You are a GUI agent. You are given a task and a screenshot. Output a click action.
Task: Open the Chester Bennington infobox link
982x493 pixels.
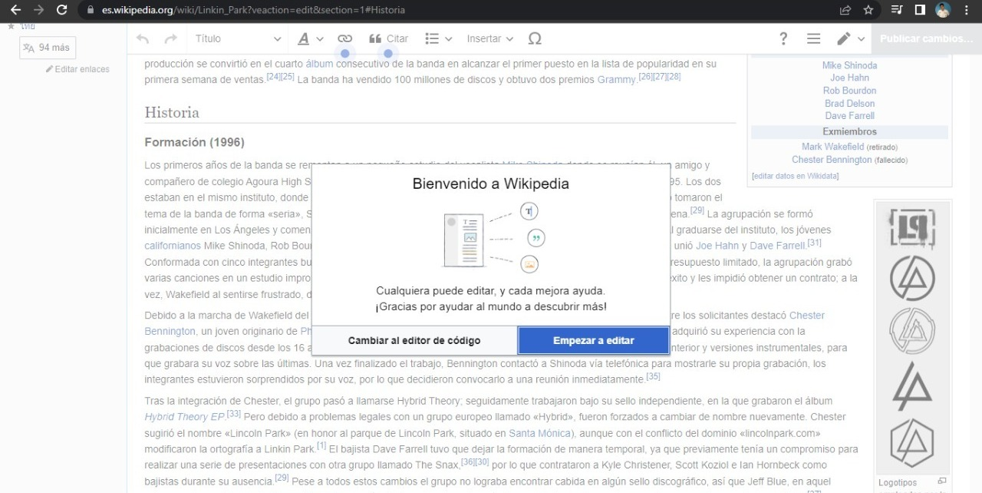coord(832,160)
